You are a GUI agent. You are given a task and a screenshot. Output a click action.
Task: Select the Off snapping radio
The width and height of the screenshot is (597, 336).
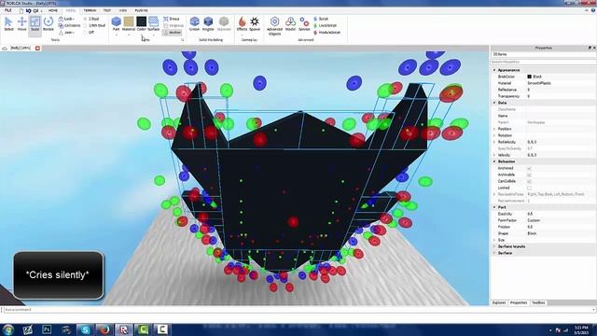point(85,33)
